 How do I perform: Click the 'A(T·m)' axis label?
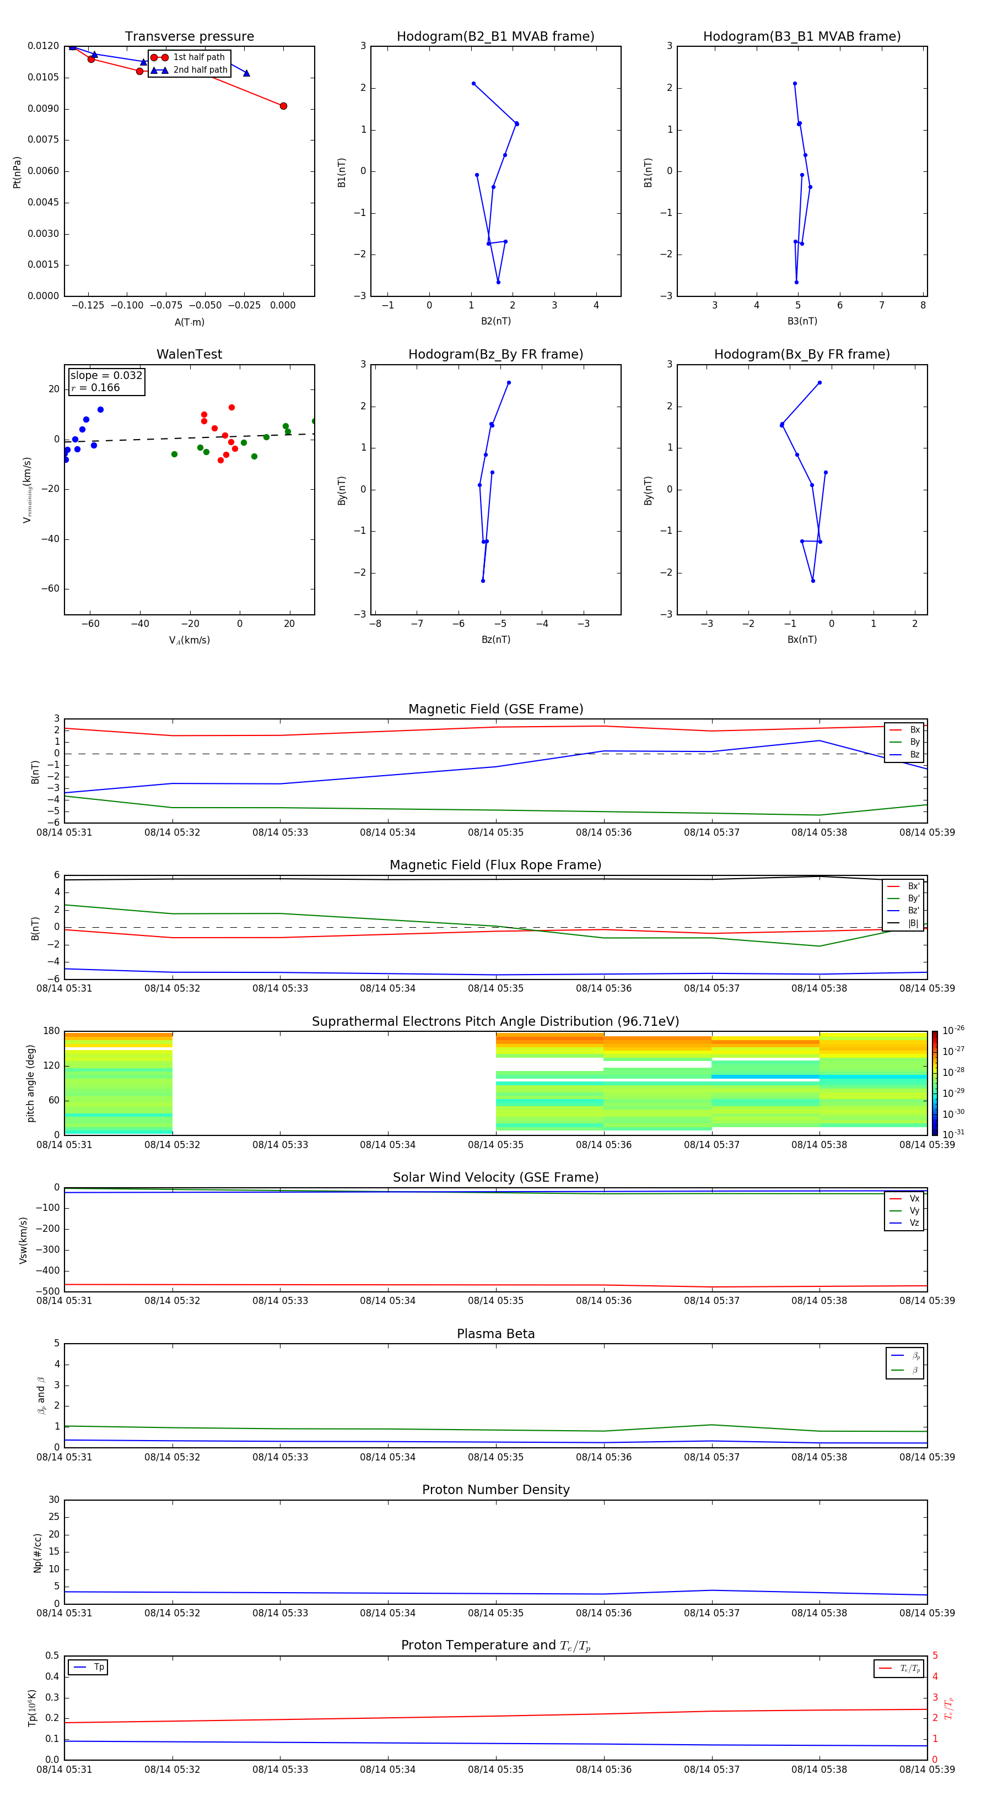tap(189, 322)
